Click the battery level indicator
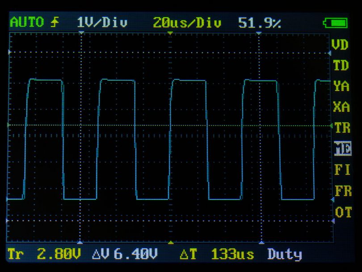Screen dimensions: 362x272 [335, 23]
